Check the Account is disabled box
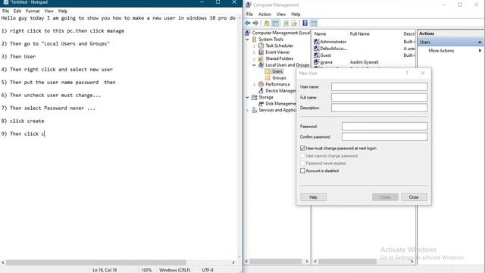Viewport: 485px width, 273px height. 302,171
